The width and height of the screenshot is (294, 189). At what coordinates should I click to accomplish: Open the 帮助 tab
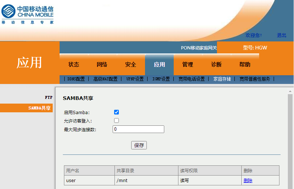[245, 65]
